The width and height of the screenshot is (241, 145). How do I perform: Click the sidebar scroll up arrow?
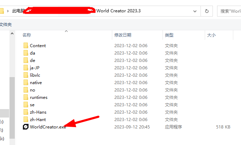[12, 33]
